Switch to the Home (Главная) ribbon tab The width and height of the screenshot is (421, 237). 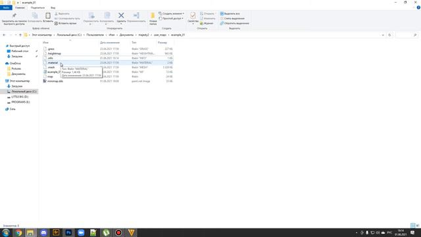tap(20, 8)
